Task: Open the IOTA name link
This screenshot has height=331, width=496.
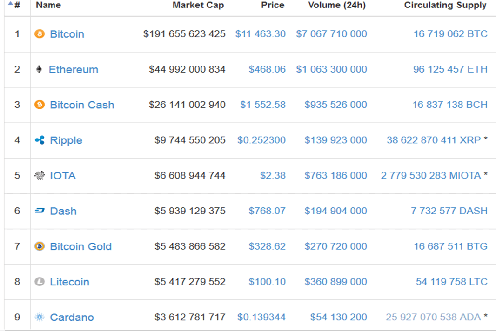Action: click(x=63, y=175)
